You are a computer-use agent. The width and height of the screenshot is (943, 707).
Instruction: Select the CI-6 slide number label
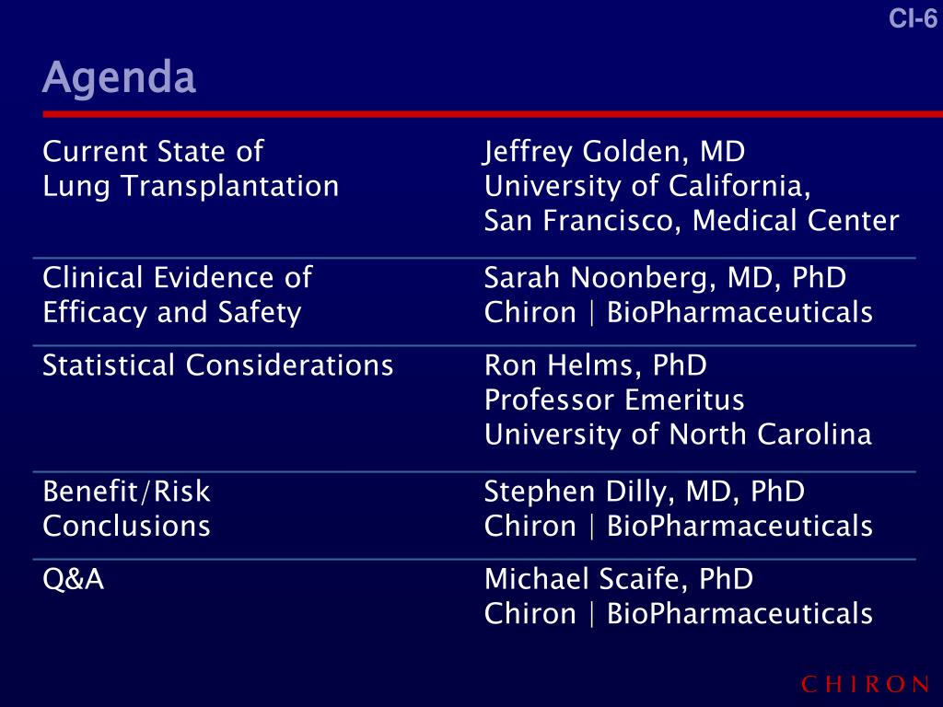pos(913,18)
